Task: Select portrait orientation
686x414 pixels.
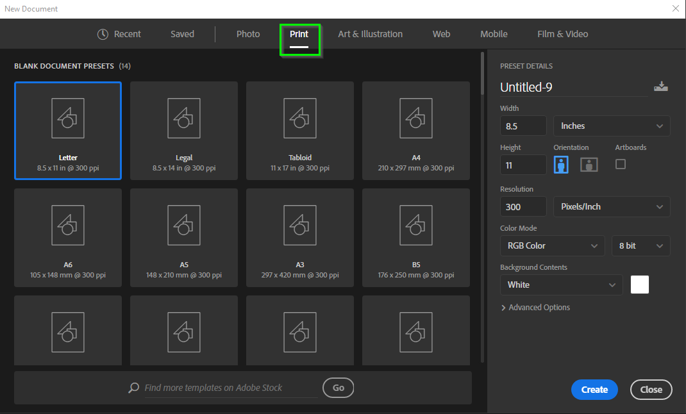Action: pyautogui.click(x=561, y=164)
